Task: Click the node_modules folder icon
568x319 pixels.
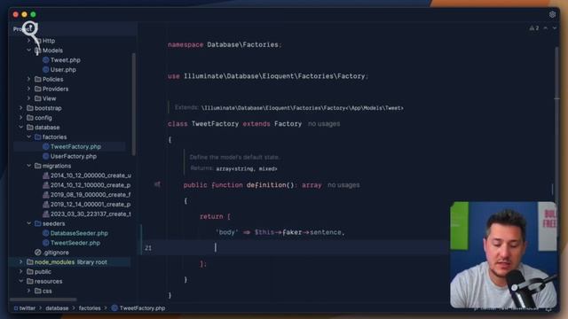Action: 29,262
